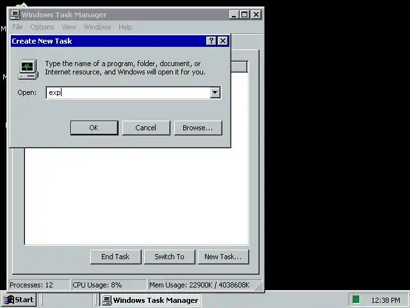
Task: Click the Task Manager title bar icon
Action: click(x=15, y=15)
